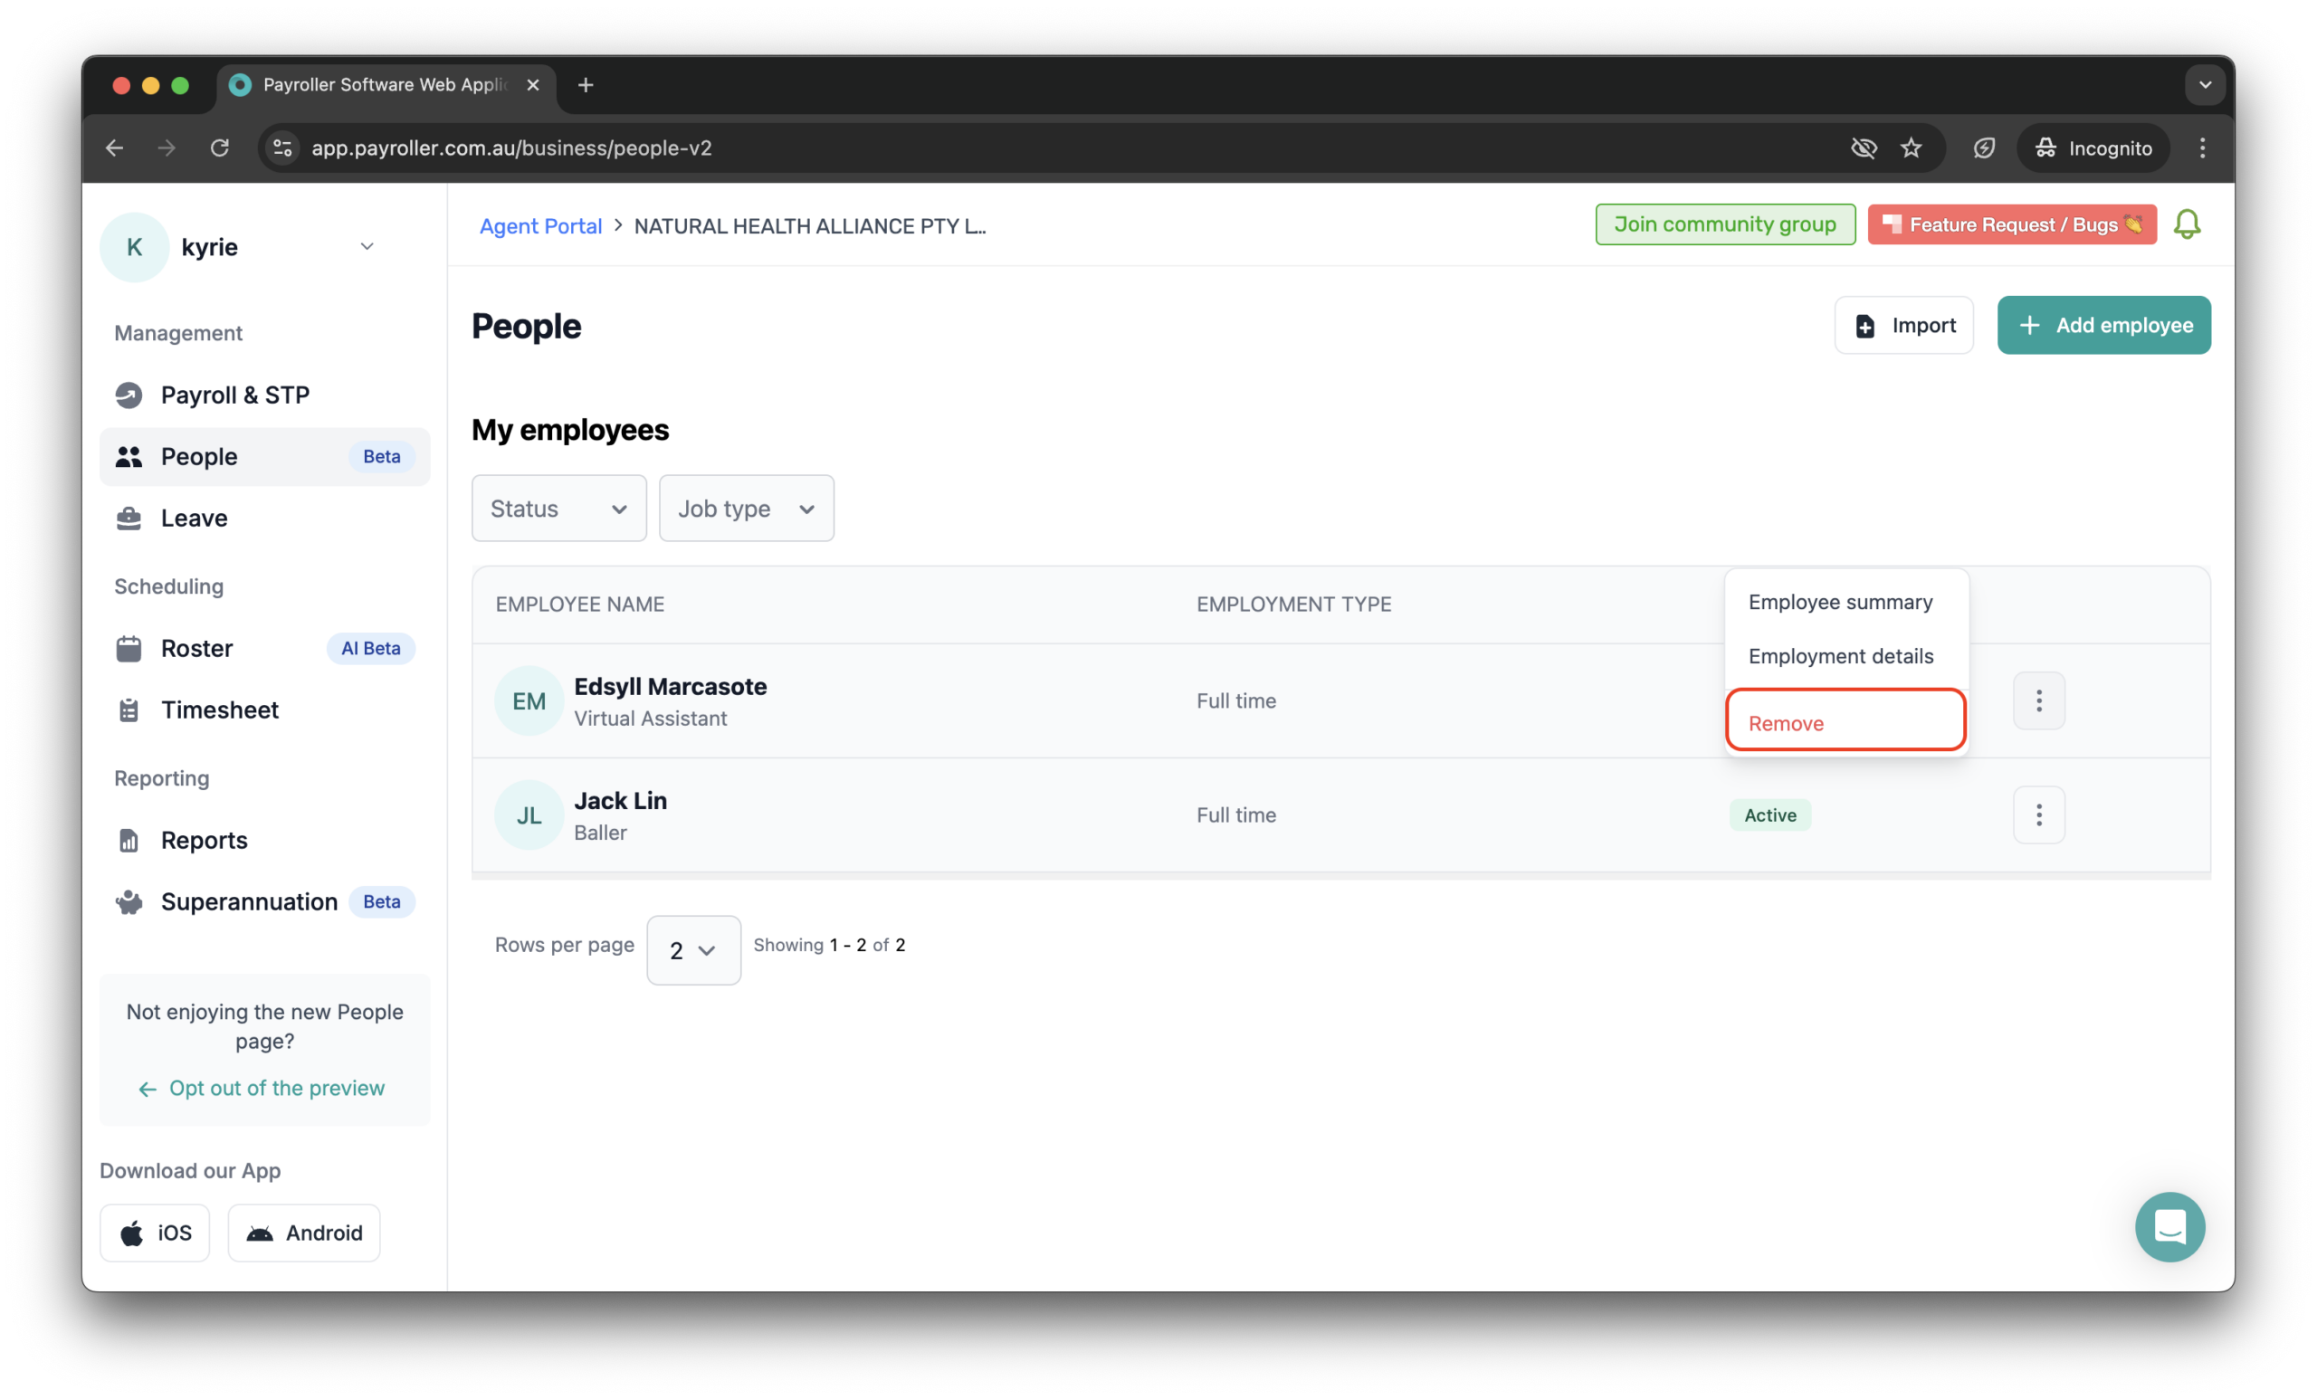
Task: Follow the Agent Portal breadcrumb link
Action: [x=540, y=226]
